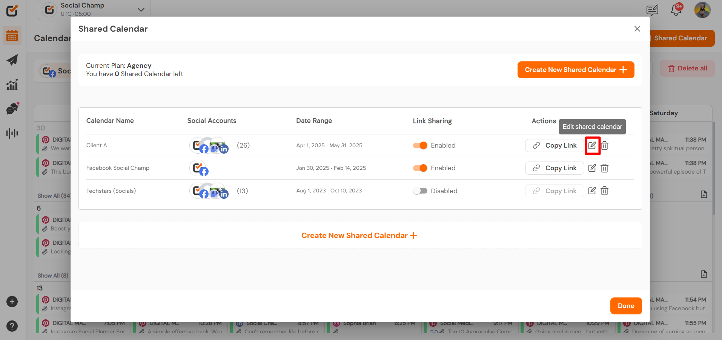Click the Done button

tap(626, 306)
